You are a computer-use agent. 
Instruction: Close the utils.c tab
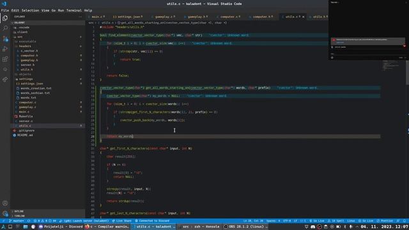(x=303, y=17)
